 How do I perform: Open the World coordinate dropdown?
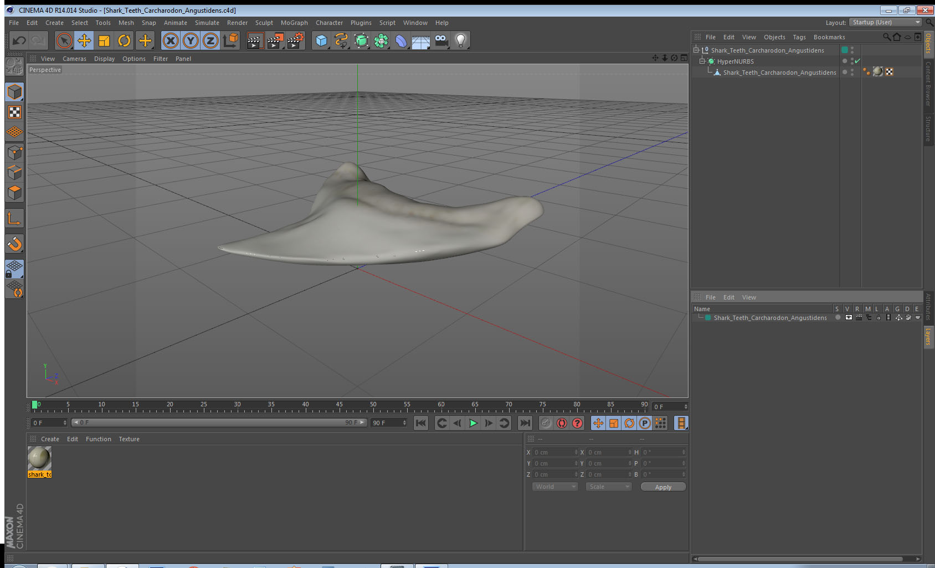[x=555, y=487]
